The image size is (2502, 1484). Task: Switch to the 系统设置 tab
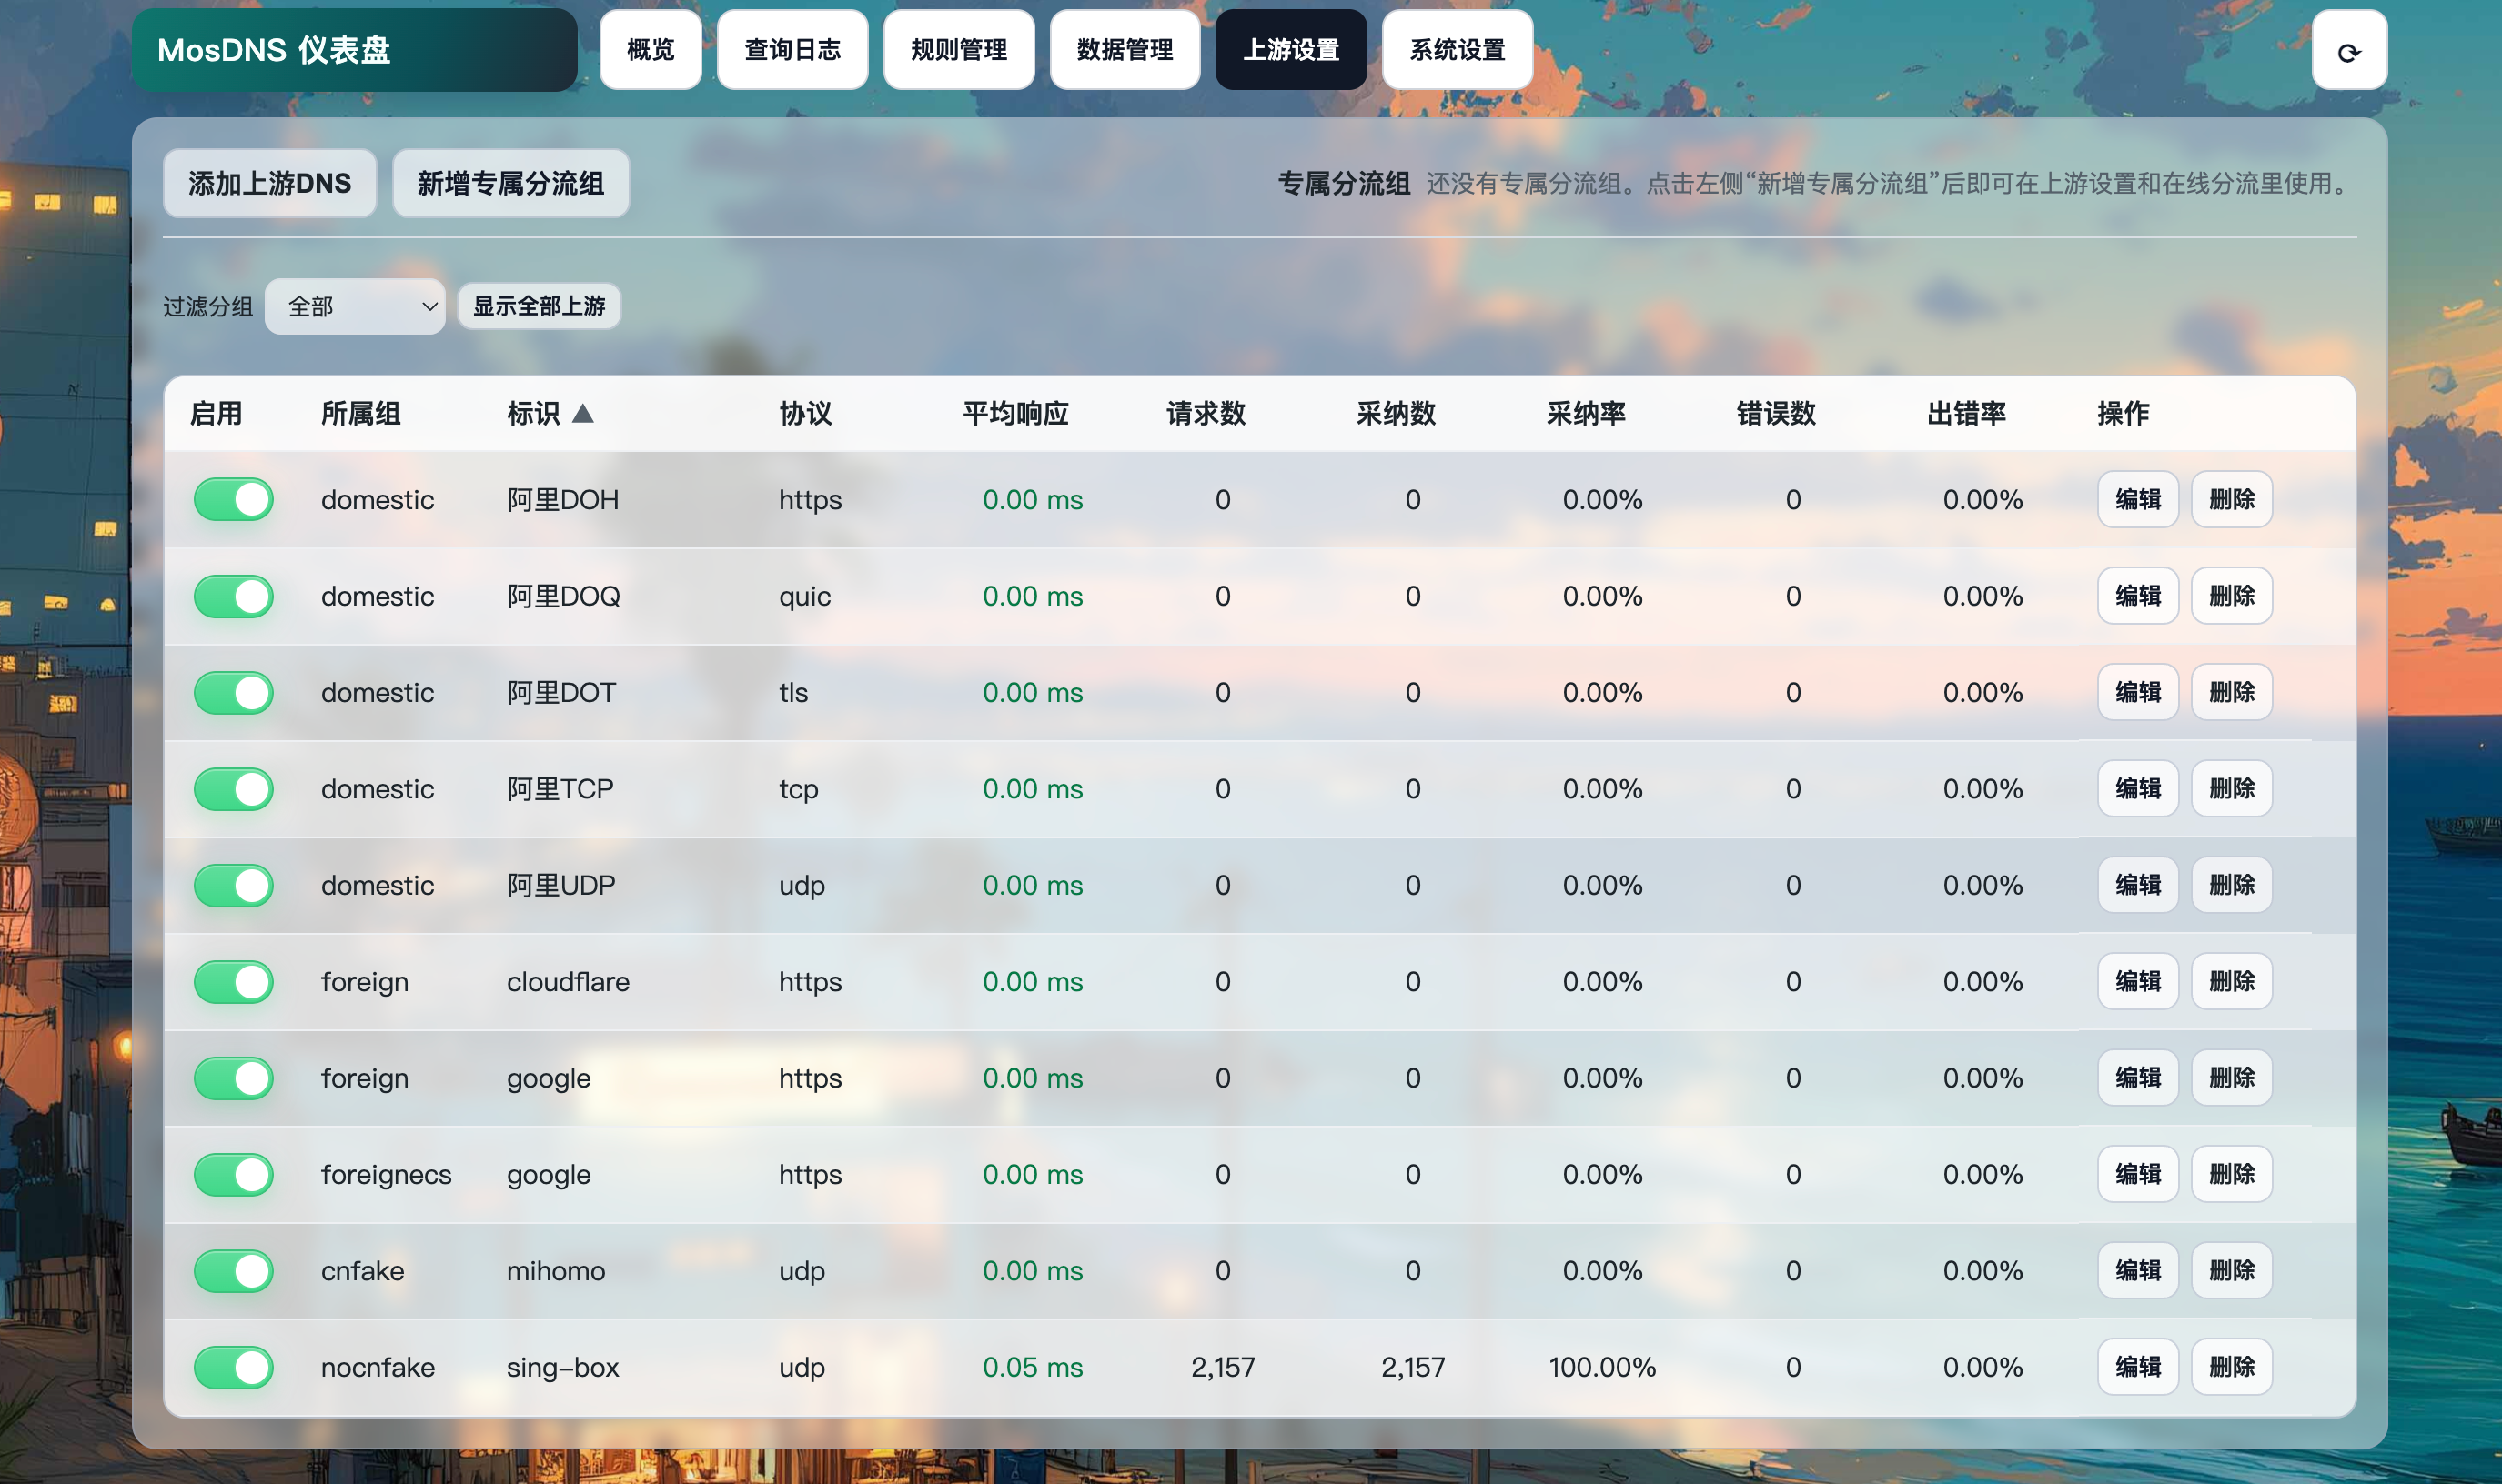click(x=1457, y=50)
